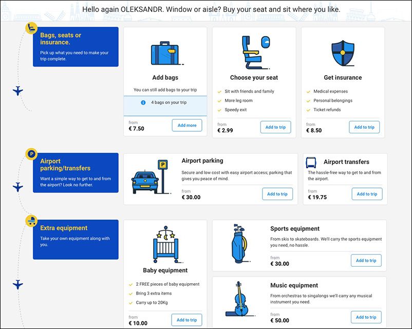Click the parked car illustration
Screen dimensions: 412x329
coord(151,177)
